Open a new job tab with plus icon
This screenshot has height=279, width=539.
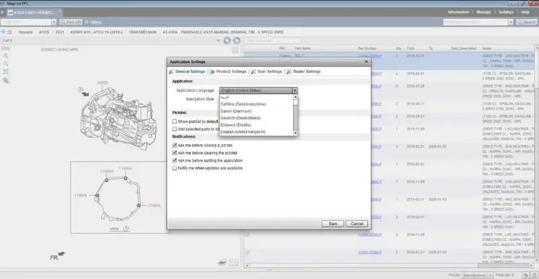pos(3,12)
